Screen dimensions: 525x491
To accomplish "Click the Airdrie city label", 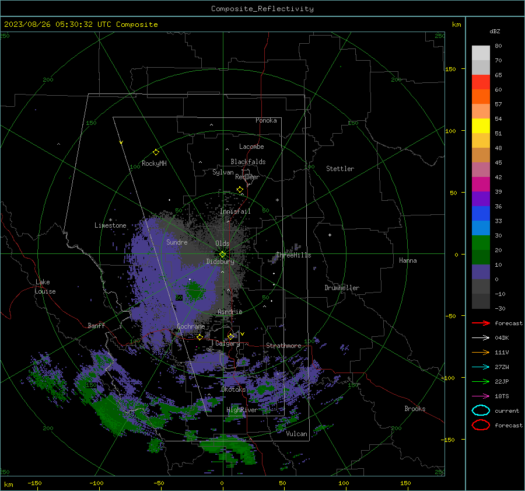I will (230, 312).
